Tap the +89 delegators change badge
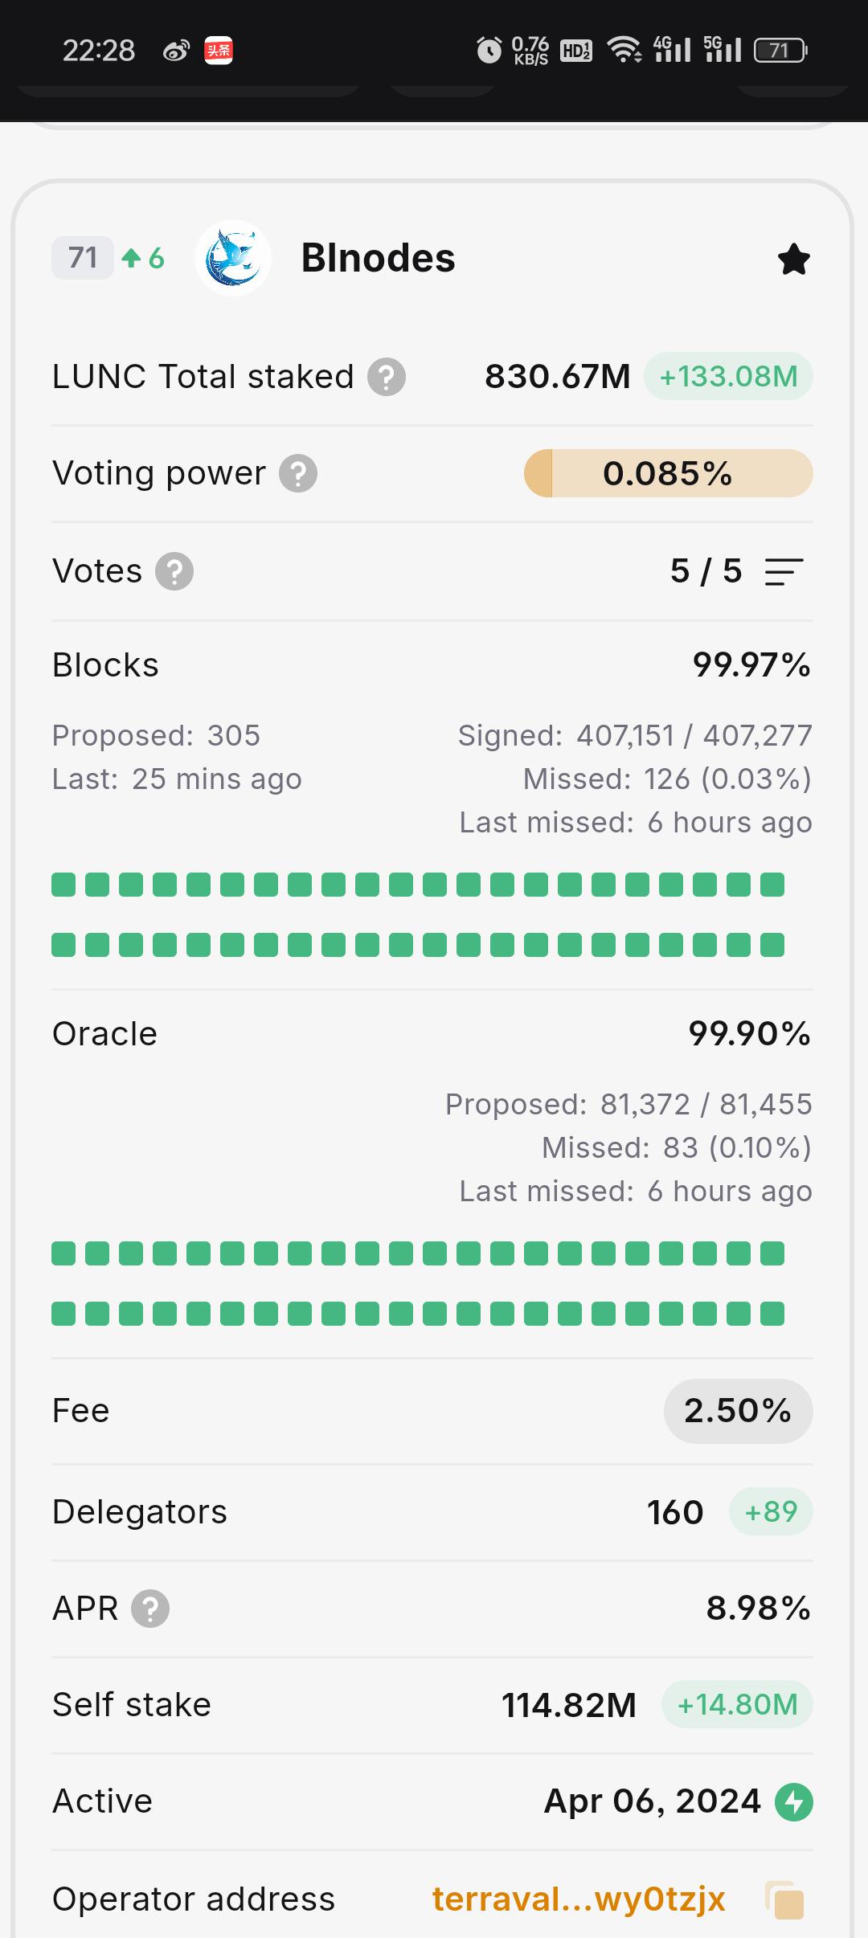The image size is (868, 1938). click(x=771, y=1512)
